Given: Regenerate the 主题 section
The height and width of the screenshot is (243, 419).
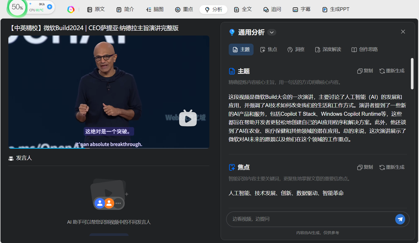Looking at the screenshot, I should (392, 71).
